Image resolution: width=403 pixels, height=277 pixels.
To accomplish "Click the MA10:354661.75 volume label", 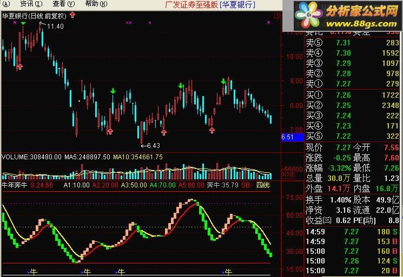I will (x=138, y=157).
